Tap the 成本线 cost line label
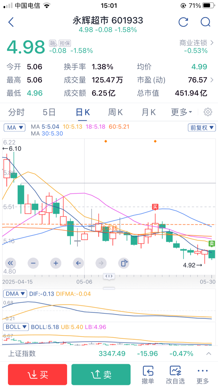The image size is (218, 388). 109,228
